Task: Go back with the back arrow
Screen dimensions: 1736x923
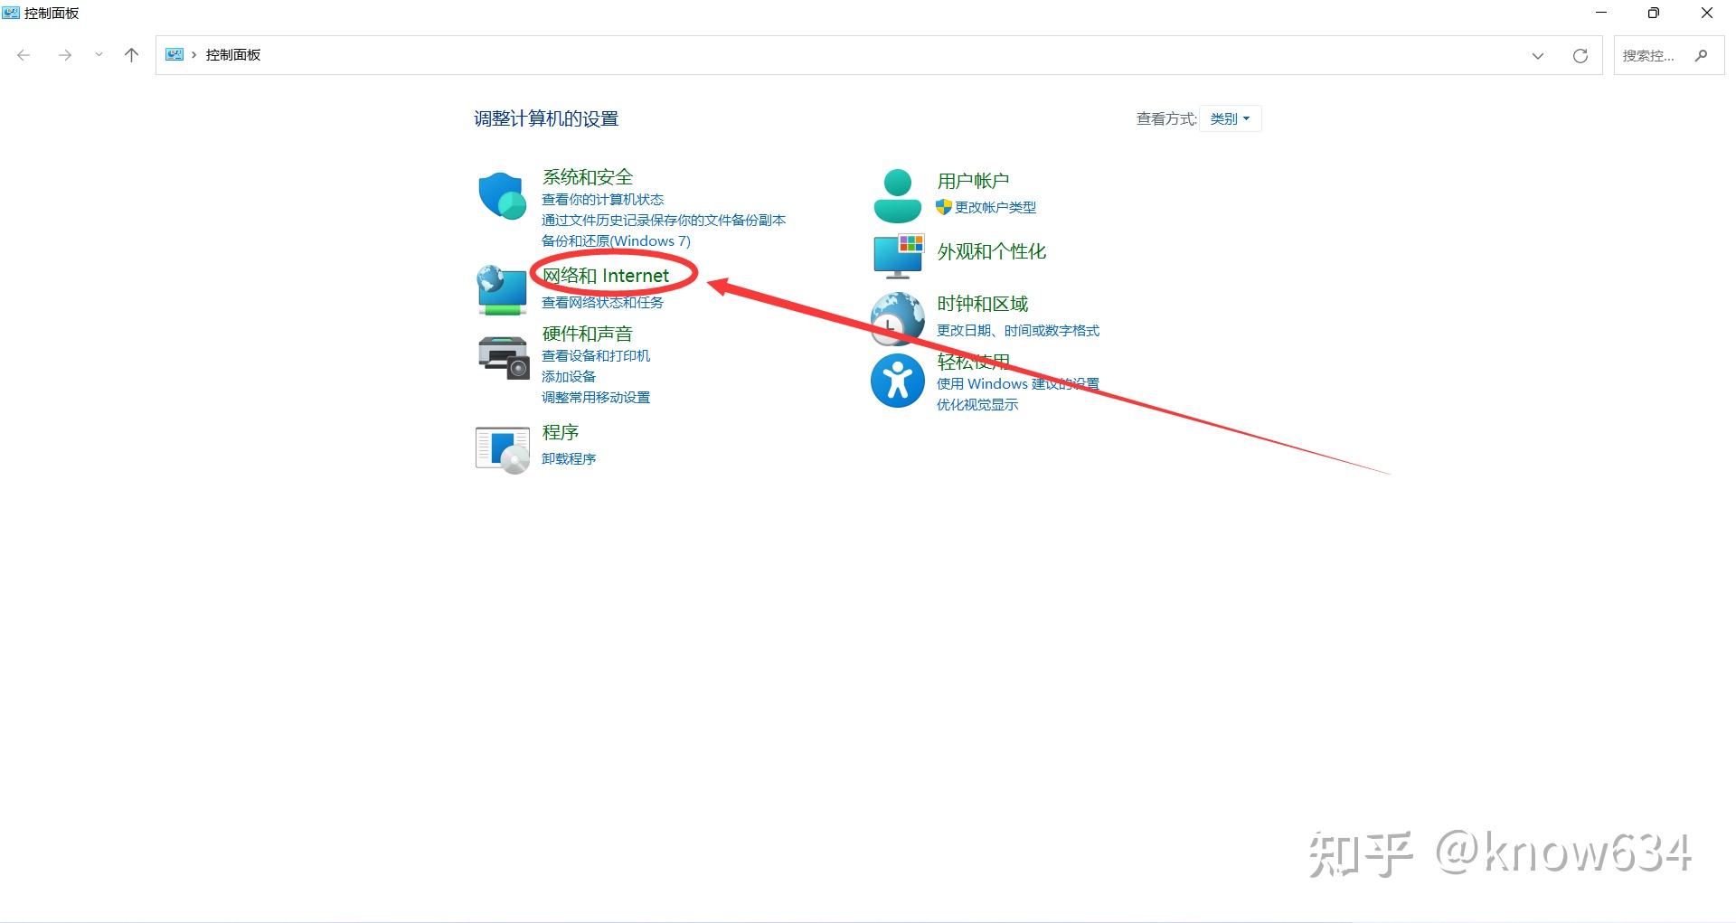Action: point(24,55)
